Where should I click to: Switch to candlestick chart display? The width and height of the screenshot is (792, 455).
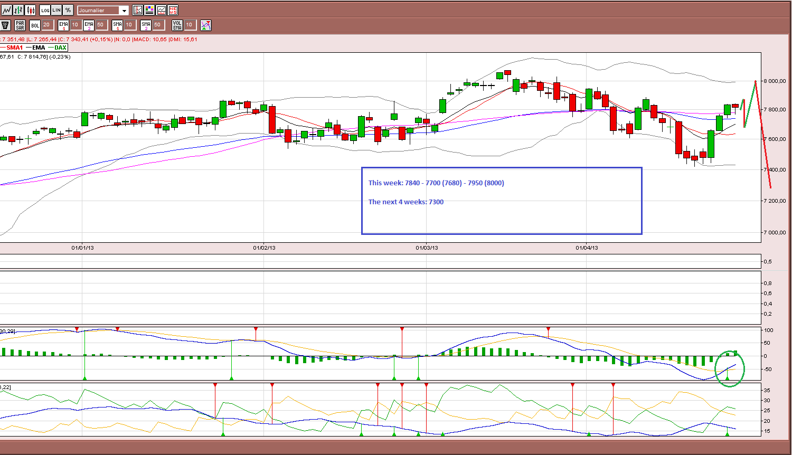30,10
